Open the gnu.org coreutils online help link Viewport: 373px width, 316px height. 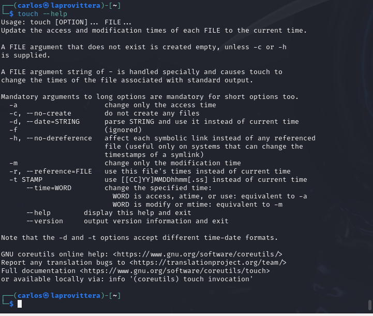(198, 254)
